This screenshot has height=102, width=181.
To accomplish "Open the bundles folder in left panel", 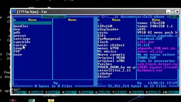I will 21,26.
